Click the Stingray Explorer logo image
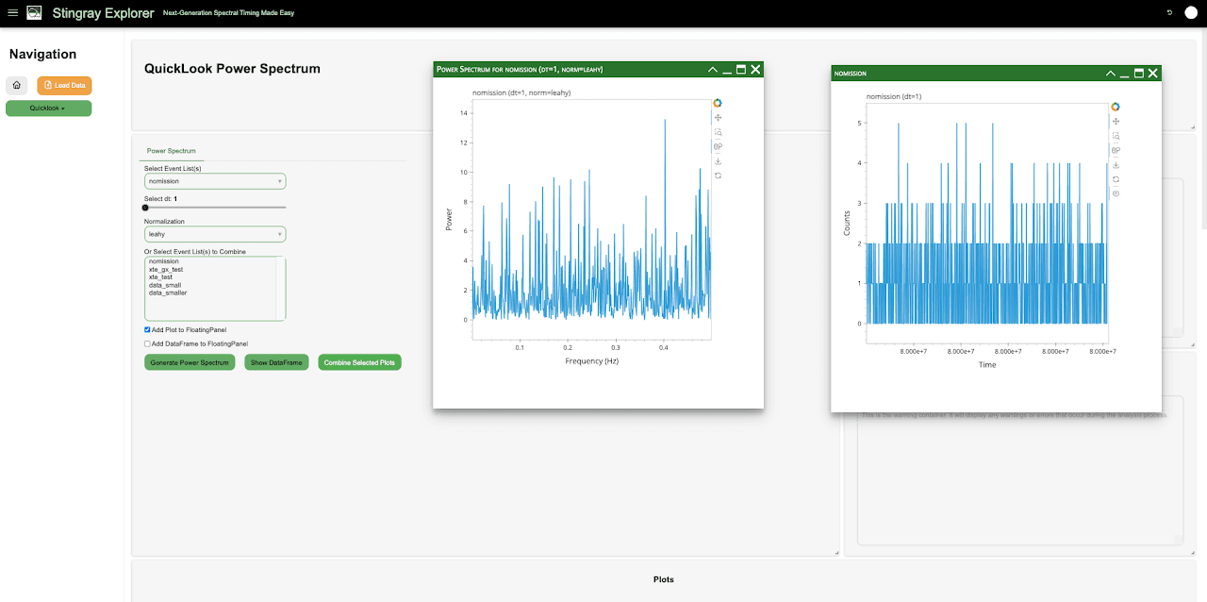Screen dimensions: 1207x602 (34, 13)
